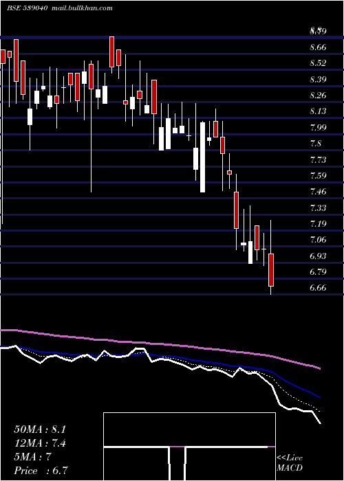
Task: Click the pink 50MA line
Action: [160, 344]
